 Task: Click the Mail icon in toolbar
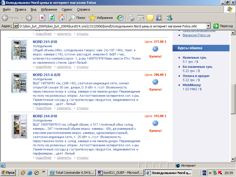141,18
